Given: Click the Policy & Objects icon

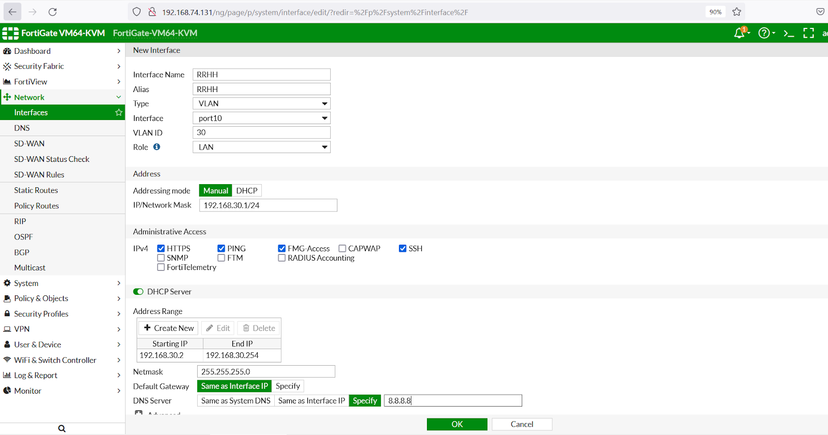Looking at the screenshot, I should pyautogui.click(x=7, y=298).
